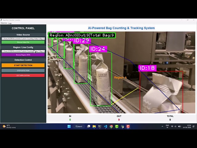The image size is (197, 148).
Task: Open File Explorer from the taskbar
Action: point(94,126)
